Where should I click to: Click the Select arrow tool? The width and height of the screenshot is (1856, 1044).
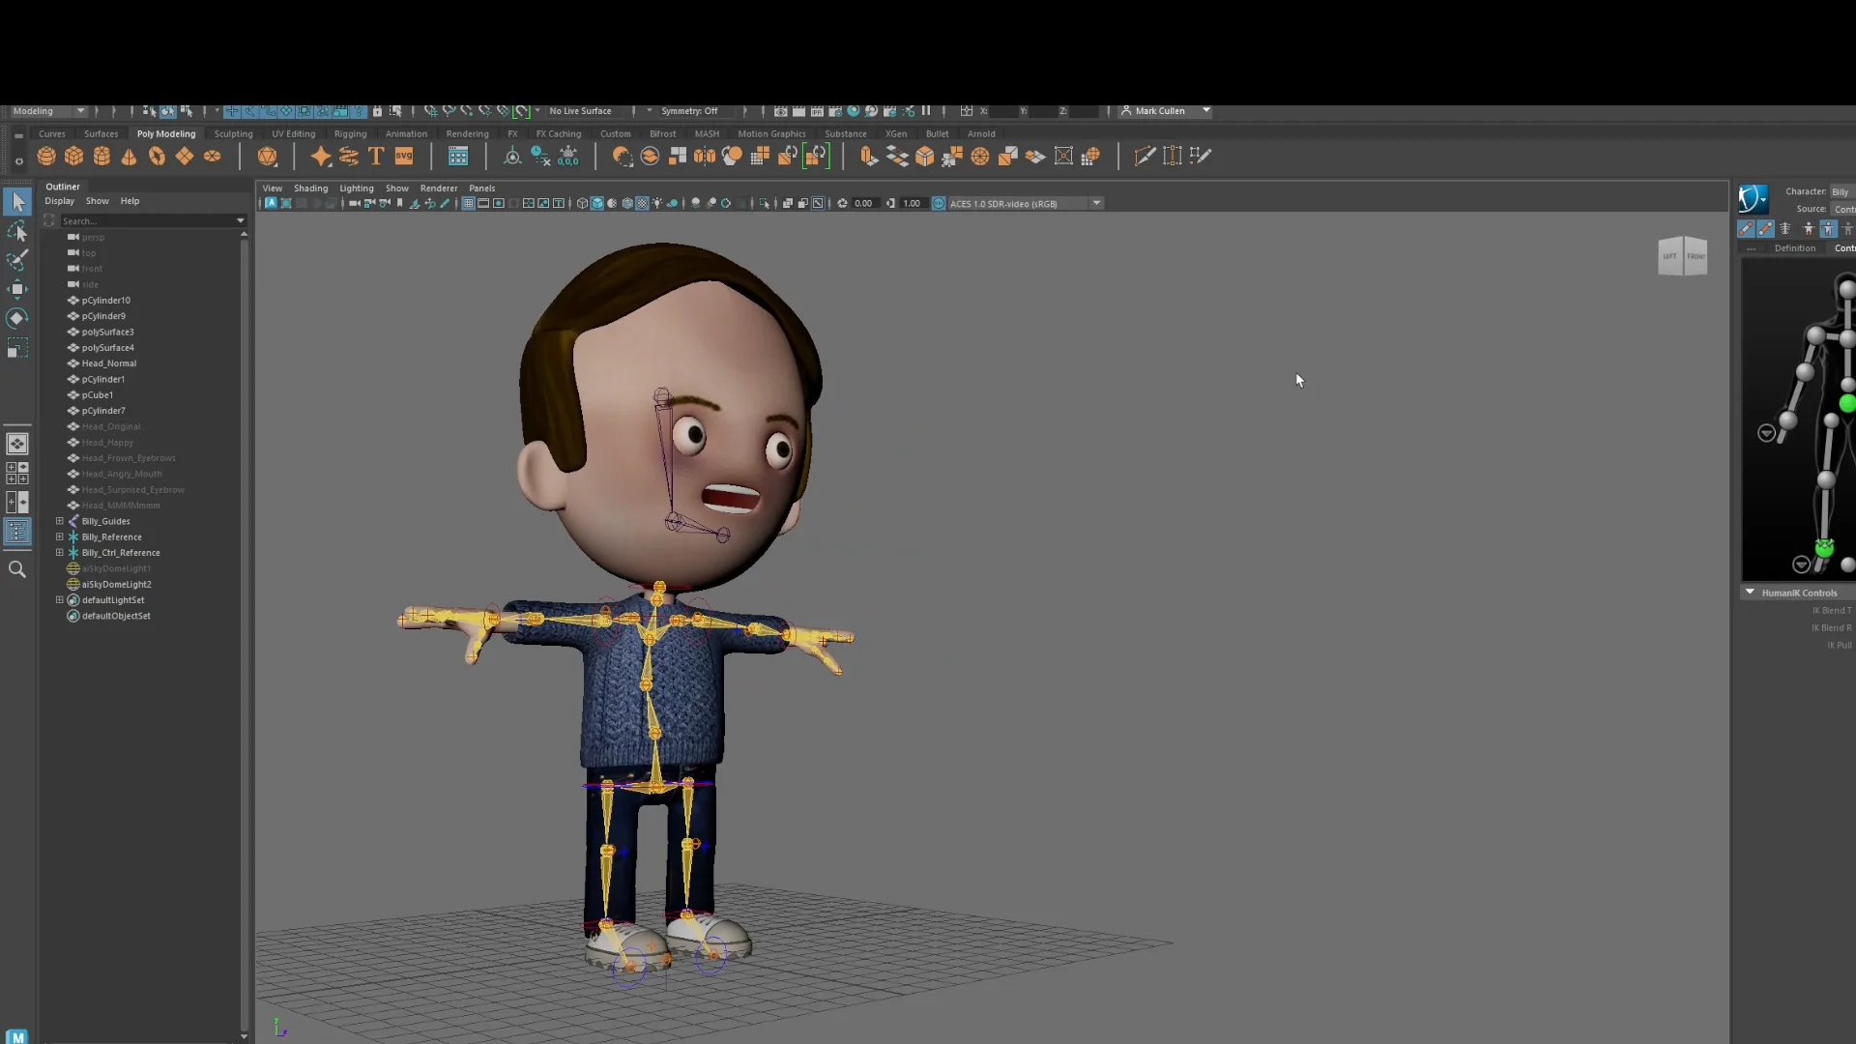pyautogui.click(x=17, y=201)
